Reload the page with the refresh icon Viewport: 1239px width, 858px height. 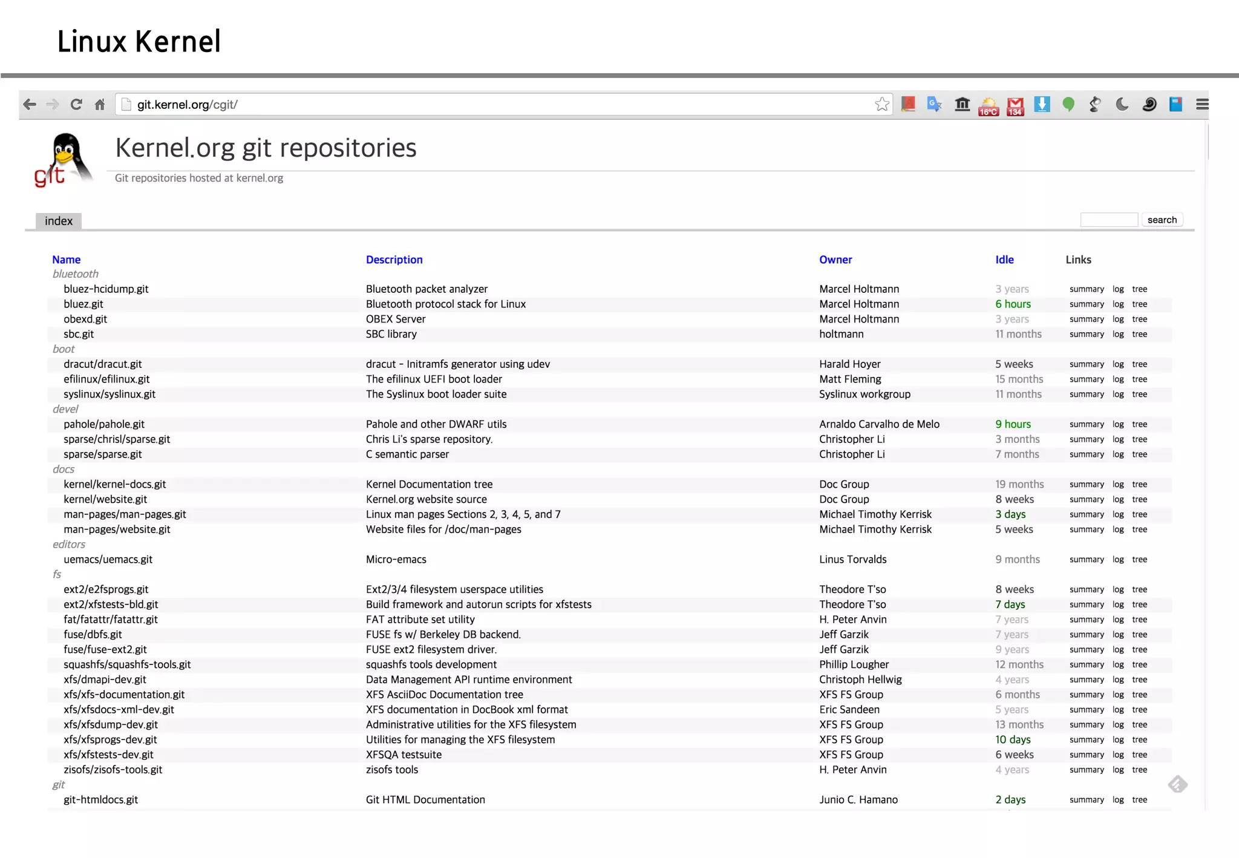(x=76, y=105)
